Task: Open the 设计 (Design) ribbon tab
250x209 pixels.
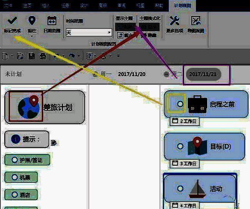Action: point(84,6)
